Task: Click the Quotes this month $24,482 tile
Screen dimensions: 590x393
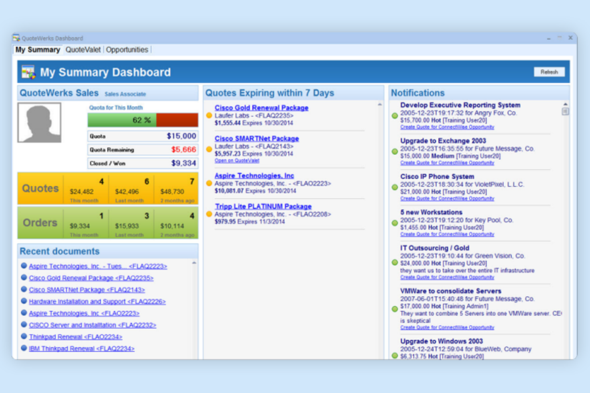Action: tap(86, 189)
